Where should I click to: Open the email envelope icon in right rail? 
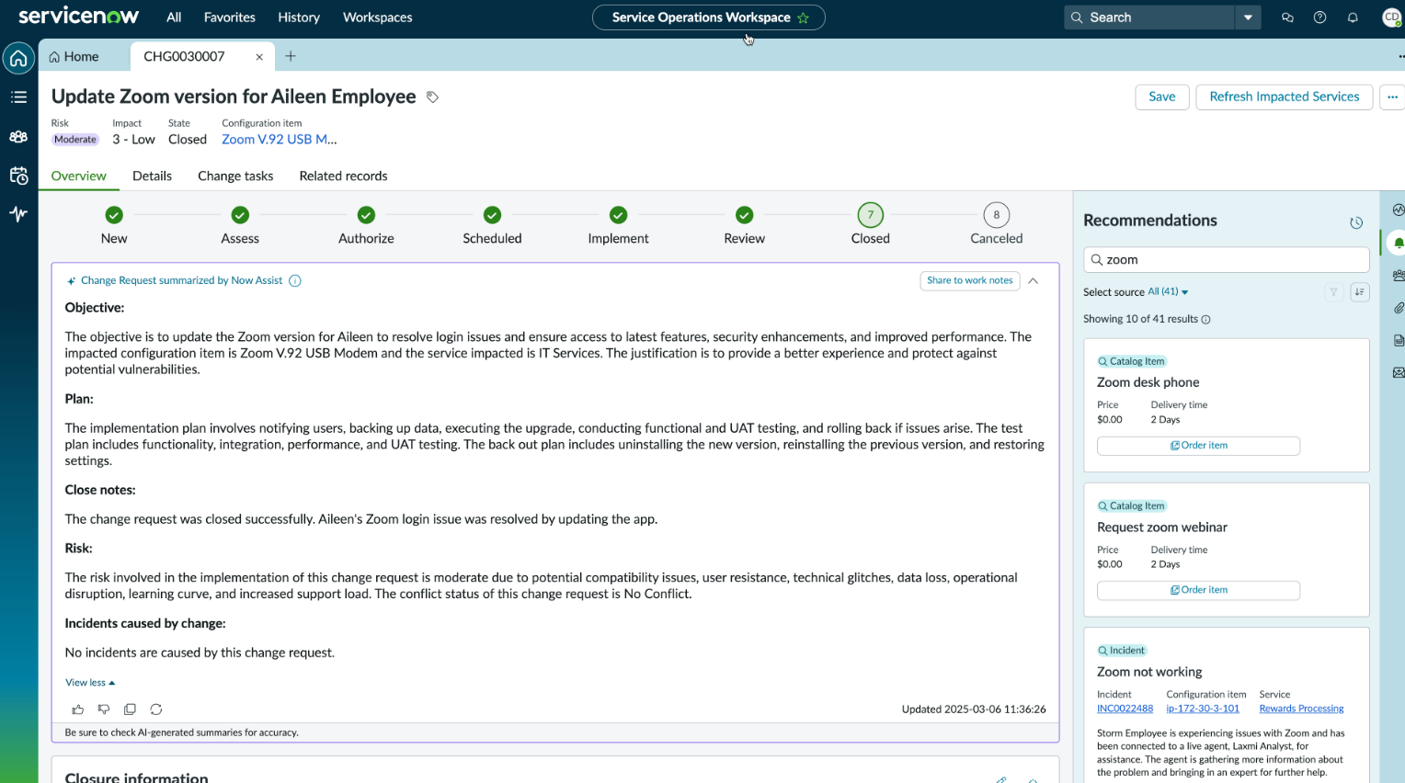tap(1399, 373)
